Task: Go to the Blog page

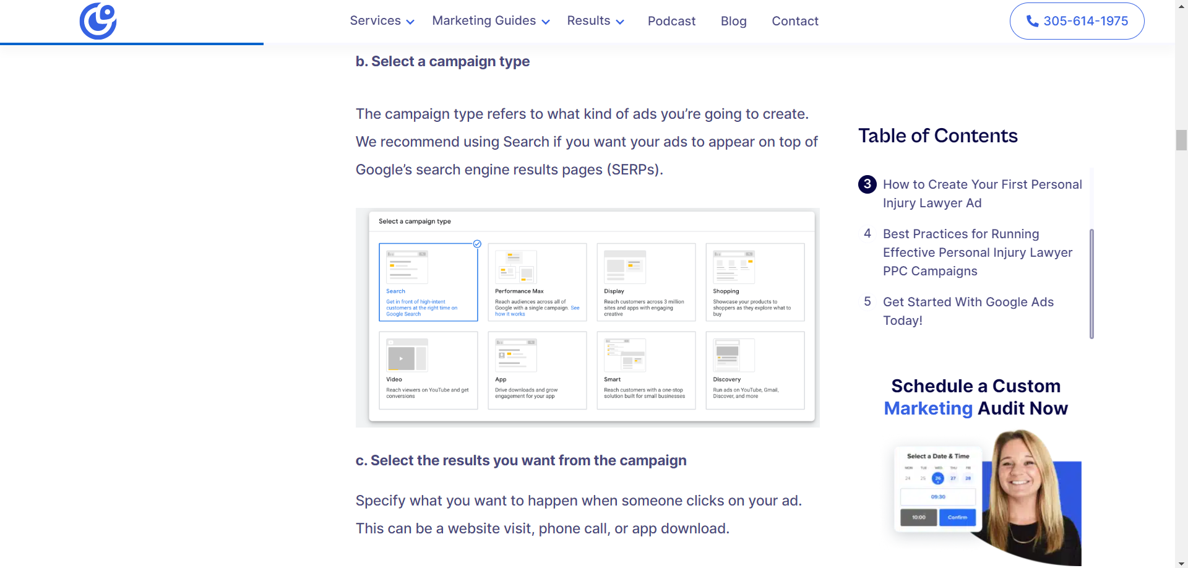Action: pyautogui.click(x=733, y=21)
